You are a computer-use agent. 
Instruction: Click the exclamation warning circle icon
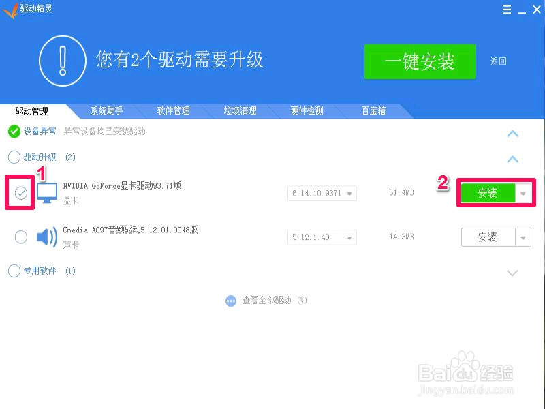pyautogui.click(x=63, y=61)
